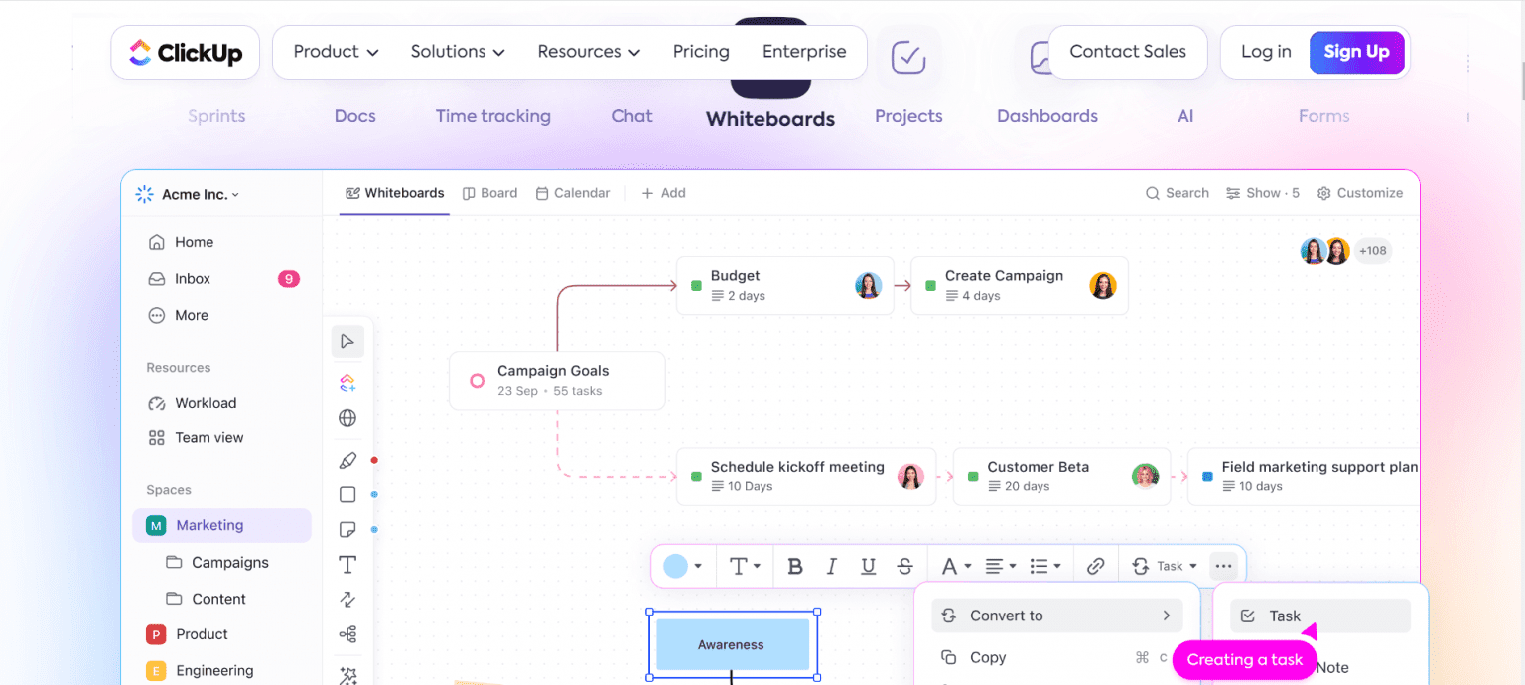Screen dimensions: 1525x685
Task: Switch to the Time tracking feature tab
Action: tap(493, 116)
